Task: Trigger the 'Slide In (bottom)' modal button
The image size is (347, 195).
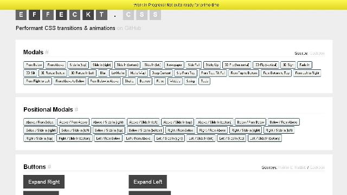Action: tap(127, 65)
